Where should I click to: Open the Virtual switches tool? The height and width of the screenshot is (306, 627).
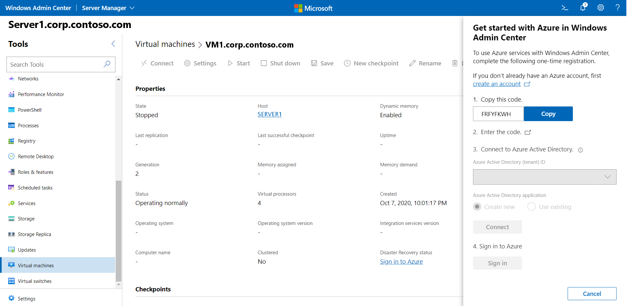point(35,281)
